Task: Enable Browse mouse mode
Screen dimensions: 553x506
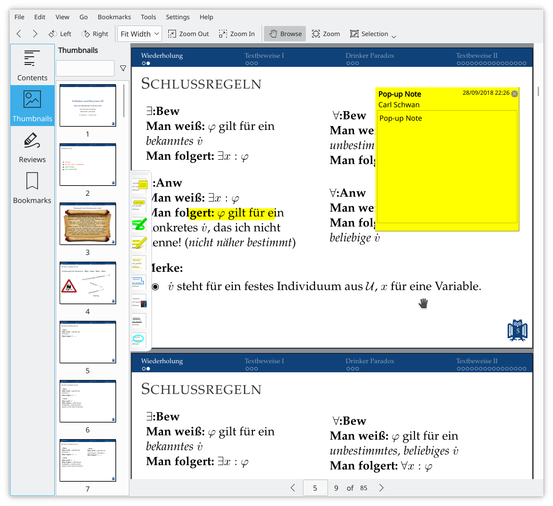Action: (285, 34)
